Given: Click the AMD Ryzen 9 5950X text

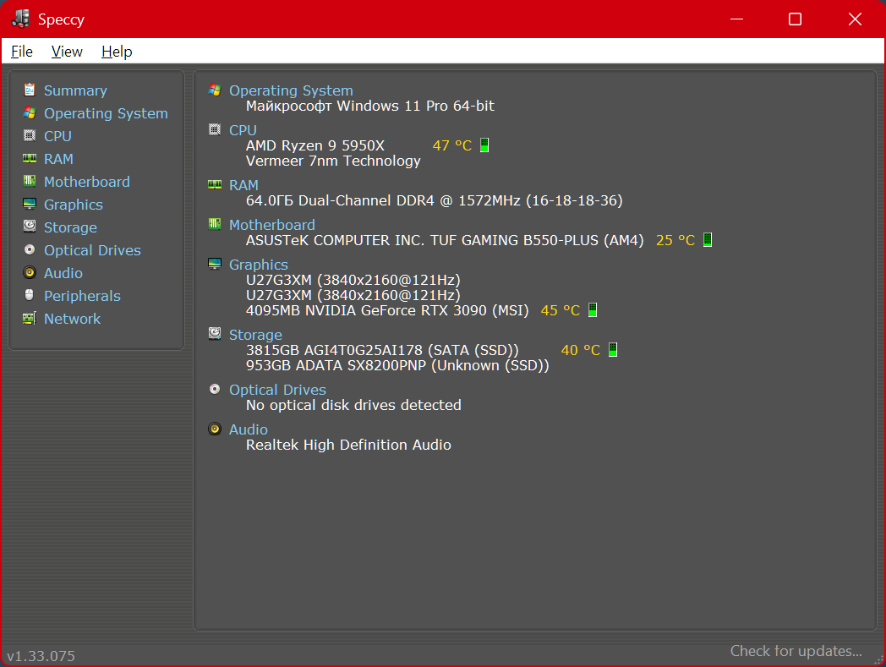Looking at the screenshot, I should [315, 145].
